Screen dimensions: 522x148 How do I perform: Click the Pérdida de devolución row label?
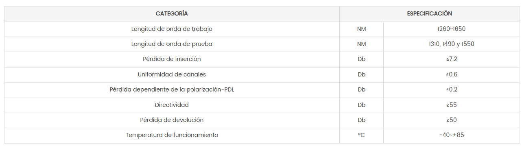[x=172, y=120]
